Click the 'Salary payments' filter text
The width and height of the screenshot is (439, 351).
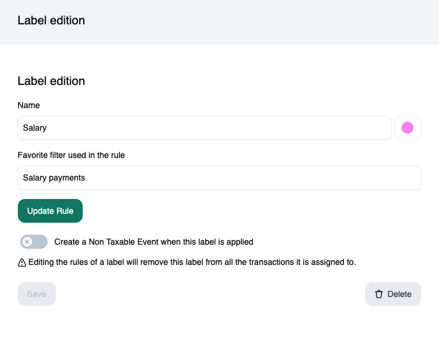coord(54,178)
